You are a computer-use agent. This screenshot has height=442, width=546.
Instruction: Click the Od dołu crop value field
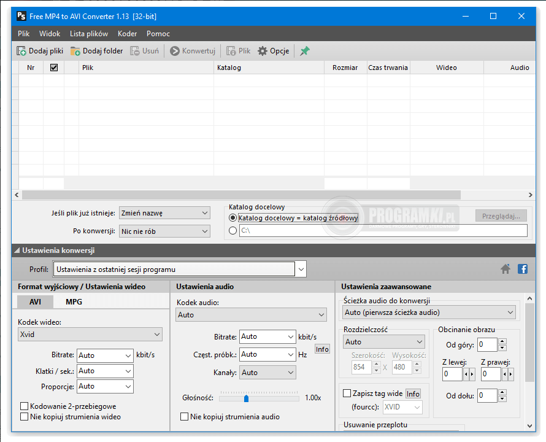tap(487, 395)
